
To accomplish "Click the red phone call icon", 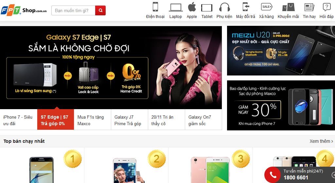I will (x=273, y=175).
